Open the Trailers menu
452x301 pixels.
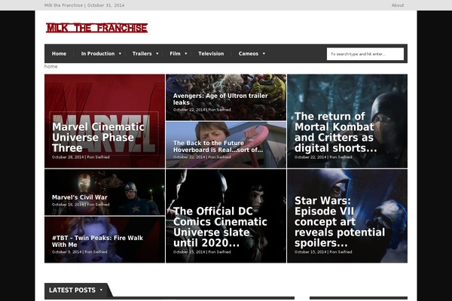pos(142,53)
